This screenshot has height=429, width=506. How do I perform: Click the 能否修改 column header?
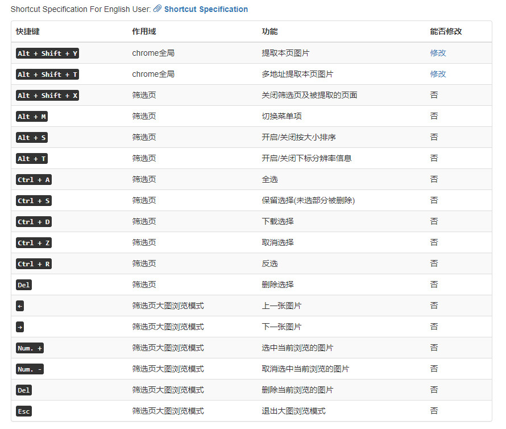click(x=446, y=32)
